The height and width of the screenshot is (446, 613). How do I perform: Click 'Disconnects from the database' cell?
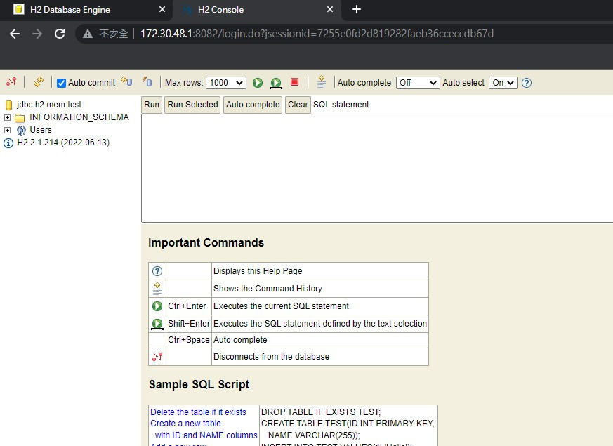click(x=319, y=357)
